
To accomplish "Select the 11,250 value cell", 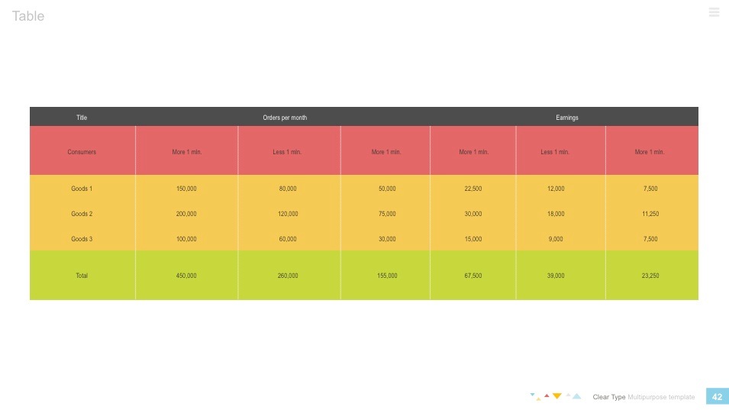I will coord(650,214).
